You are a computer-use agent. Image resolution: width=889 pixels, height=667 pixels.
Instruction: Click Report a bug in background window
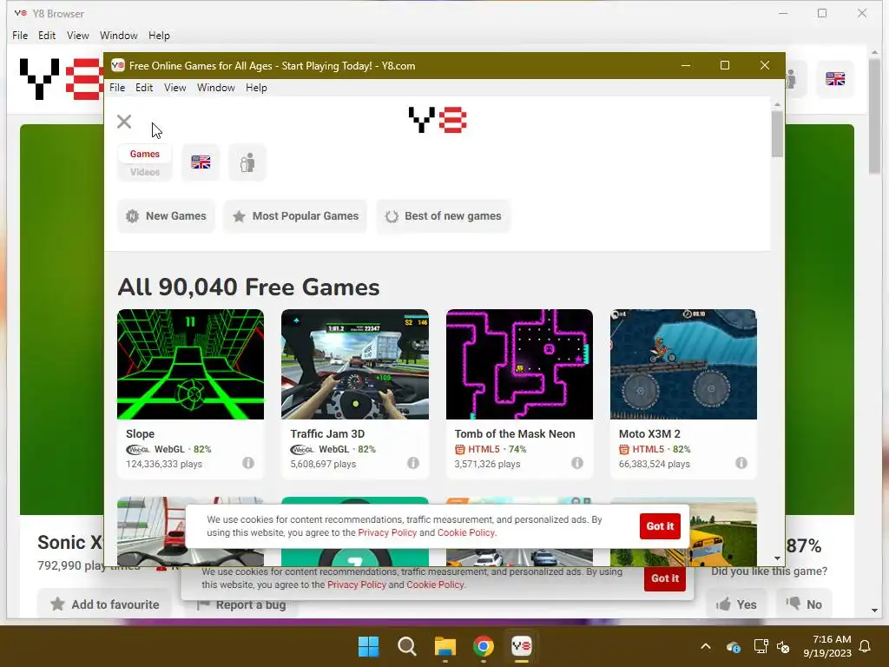(241, 604)
